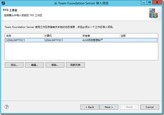Click the 编辑... button
Screen dimensions: 164x115
pyautogui.click(x=35, y=65)
